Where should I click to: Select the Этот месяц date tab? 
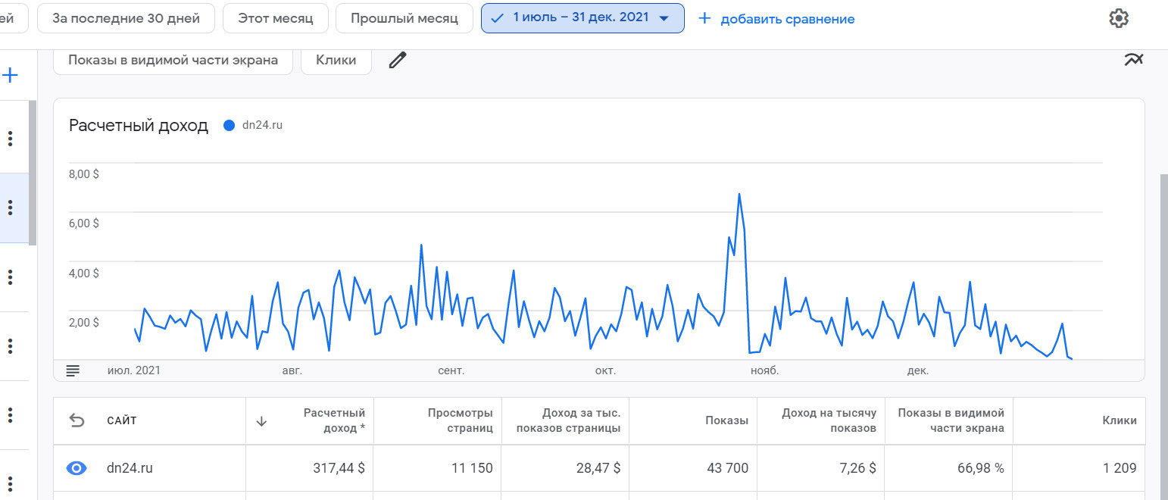(275, 18)
